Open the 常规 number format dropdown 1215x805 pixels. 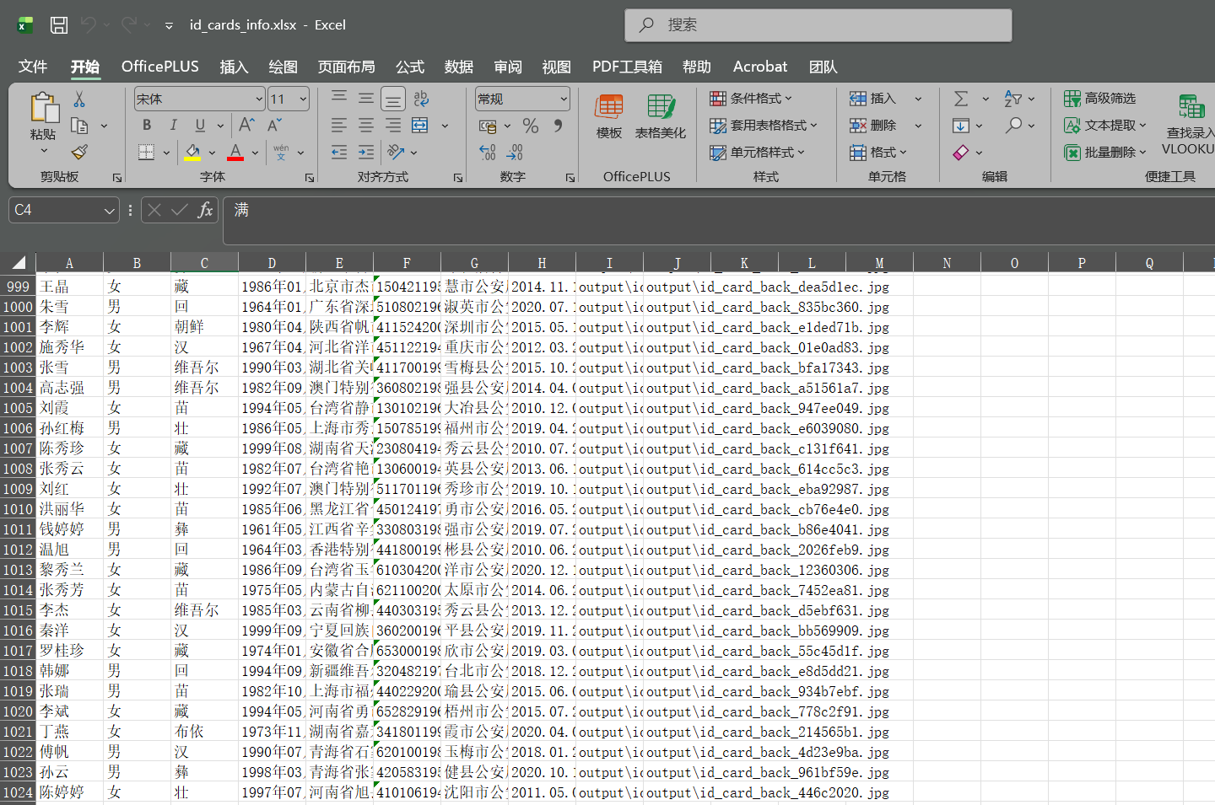click(564, 99)
